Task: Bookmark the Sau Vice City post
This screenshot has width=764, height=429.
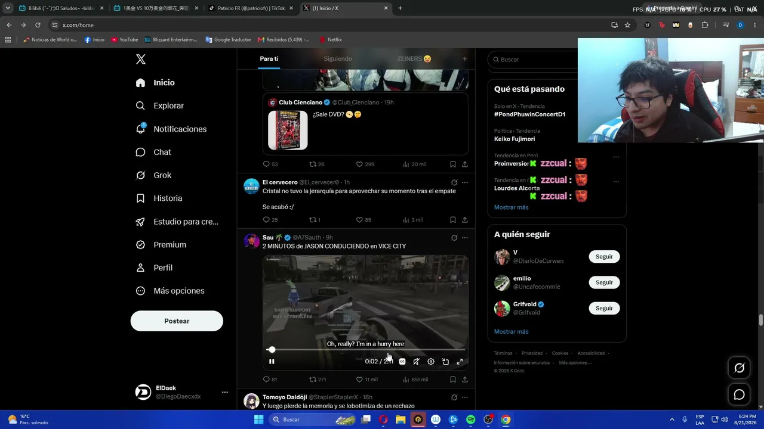Action: [x=452, y=380]
